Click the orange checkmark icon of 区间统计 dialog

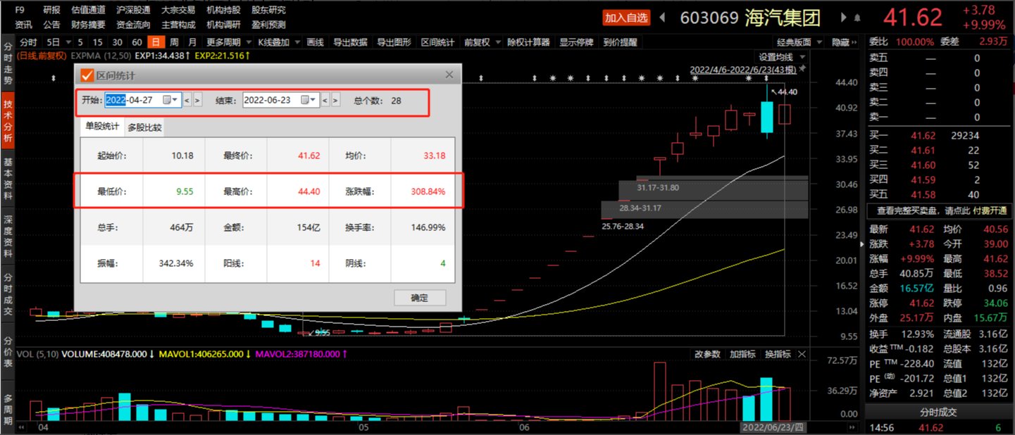(87, 75)
